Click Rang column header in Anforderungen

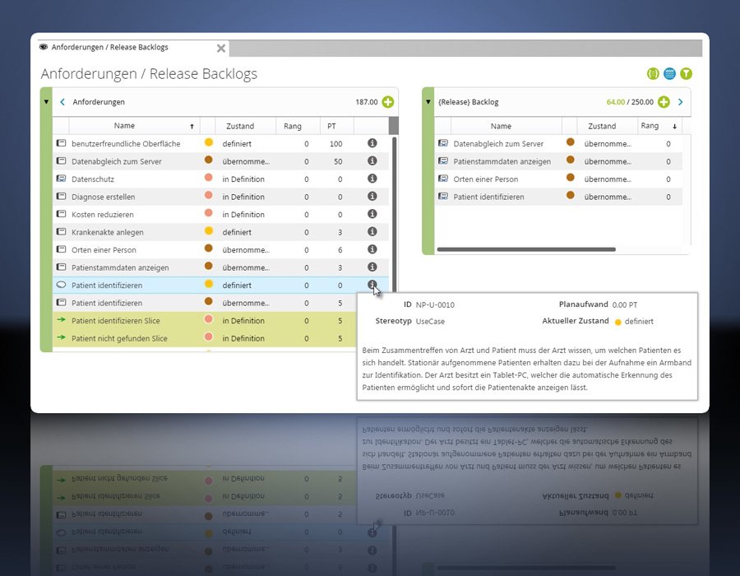point(292,126)
